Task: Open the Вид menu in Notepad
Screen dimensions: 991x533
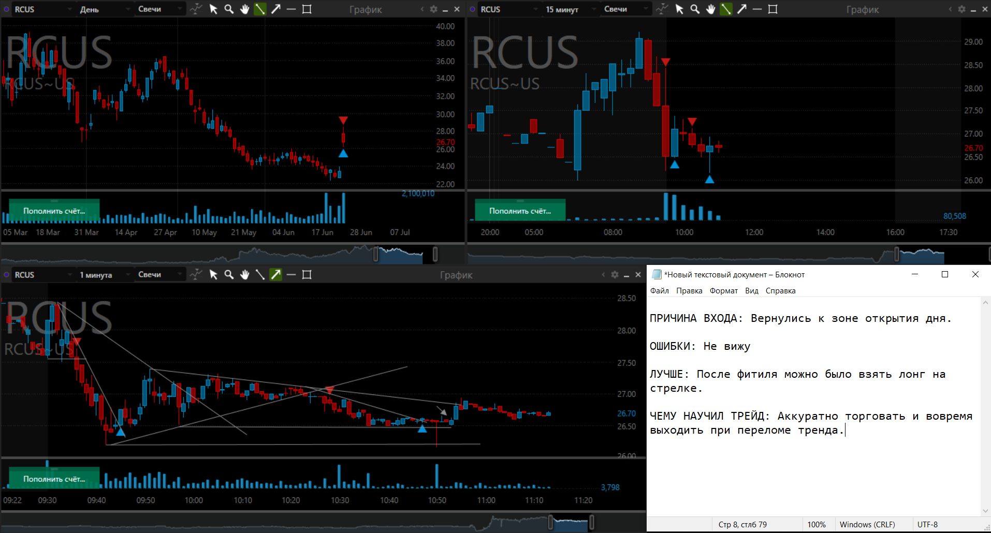Action: (x=752, y=291)
